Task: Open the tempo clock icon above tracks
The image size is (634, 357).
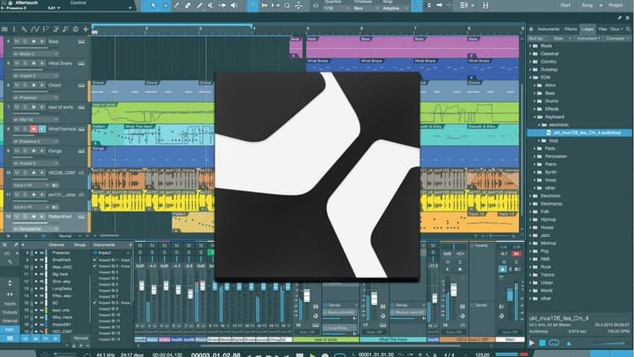Action: tap(75, 29)
